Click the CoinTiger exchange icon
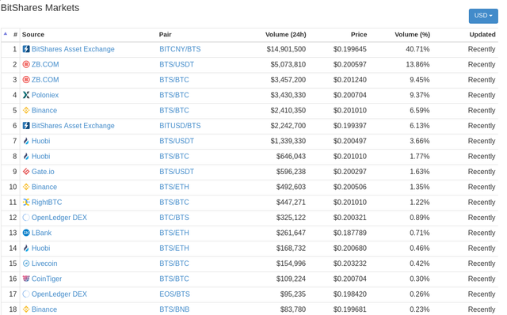 pyautogui.click(x=26, y=279)
